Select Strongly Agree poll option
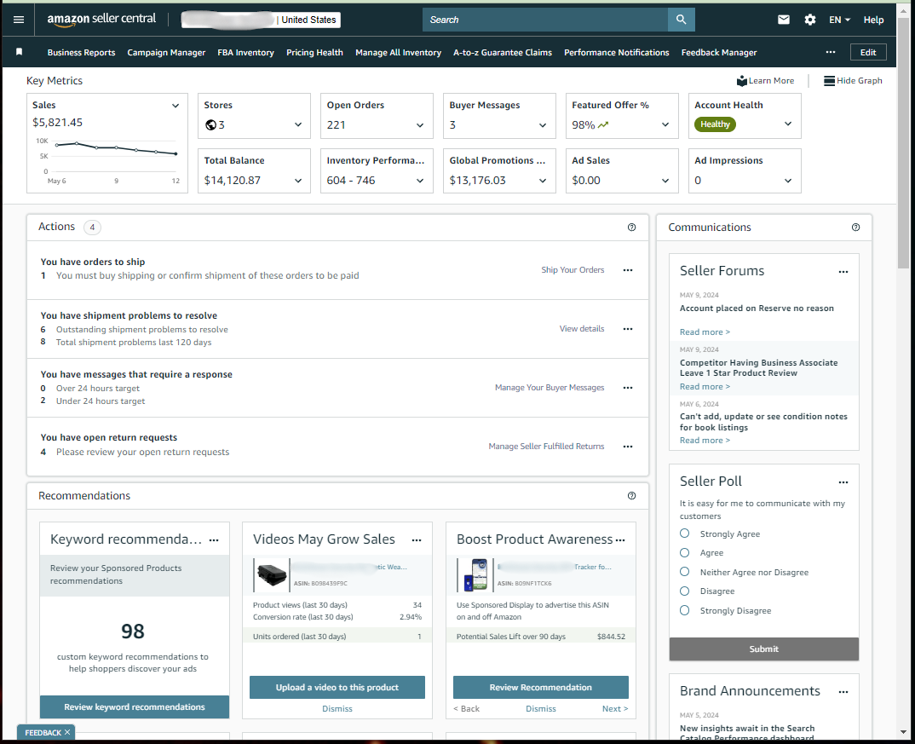The height and width of the screenshot is (744, 915). (x=684, y=533)
